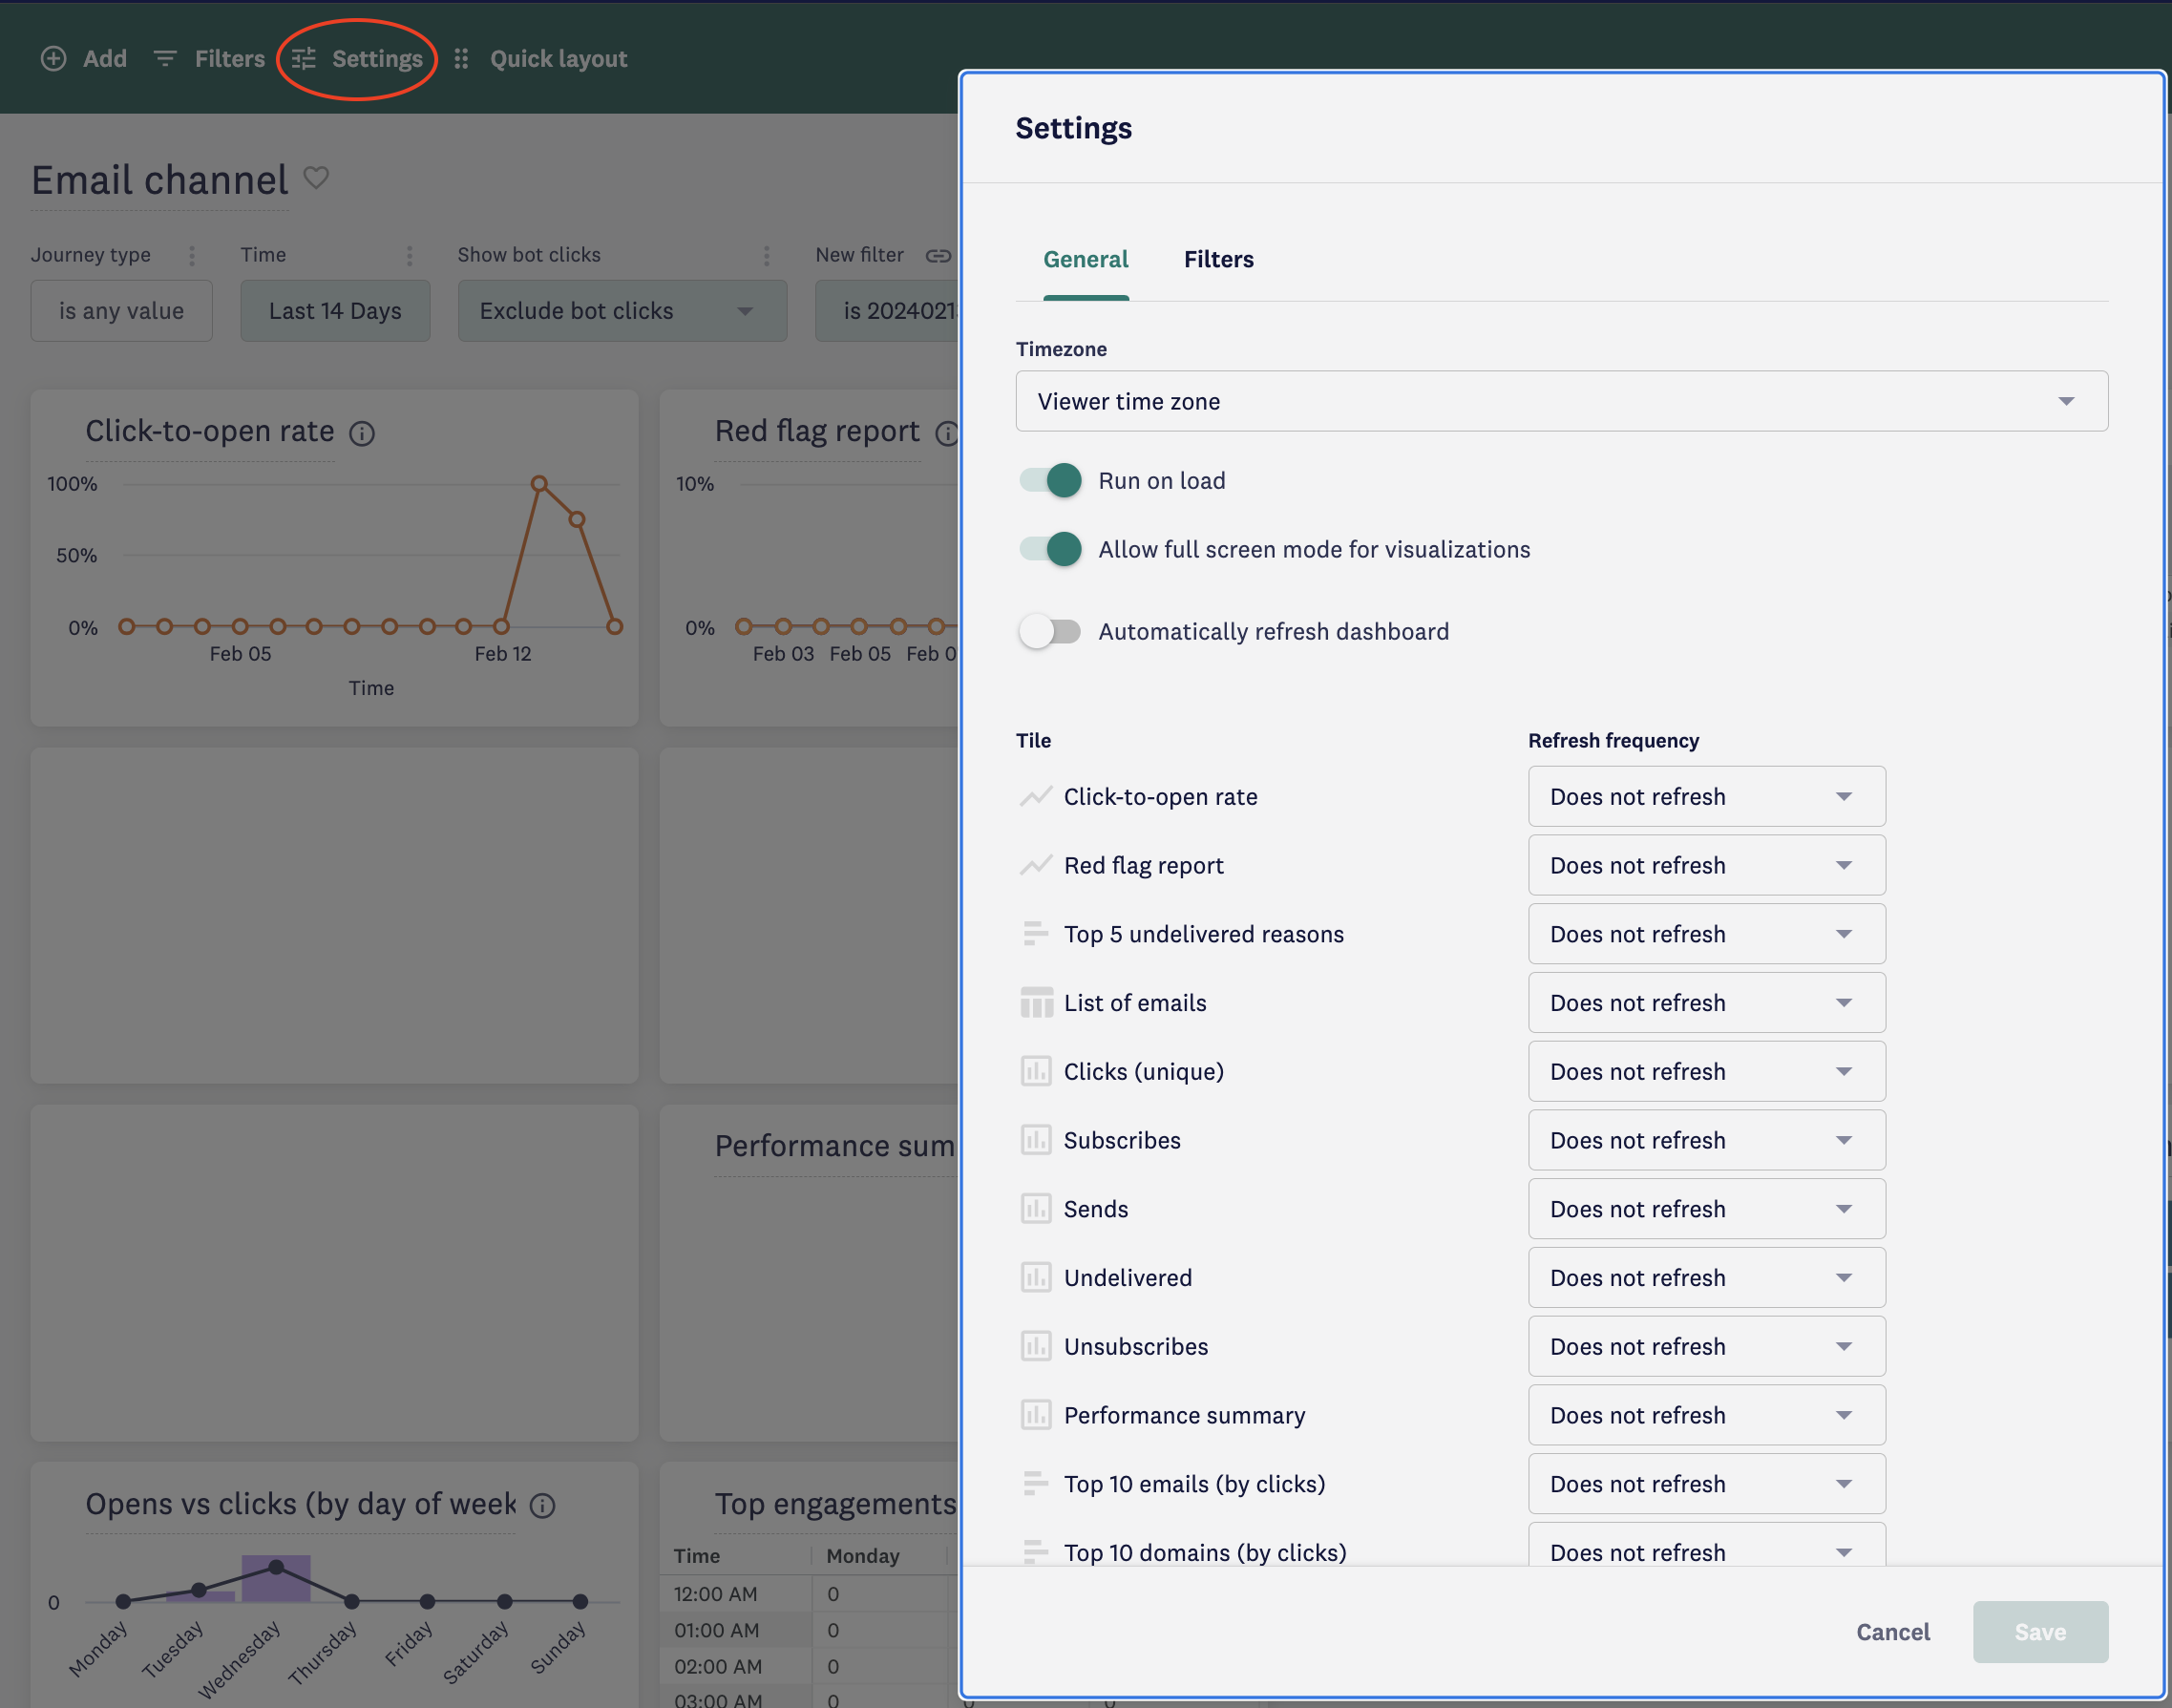Click the Quick layout grid icon
This screenshot has width=2172, height=1708.
(x=461, y=59)
